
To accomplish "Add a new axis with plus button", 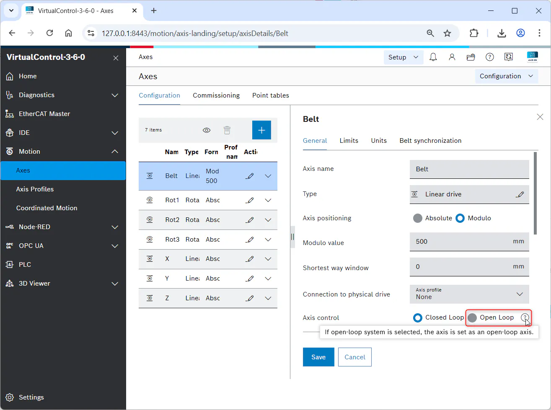I will 261,130.
